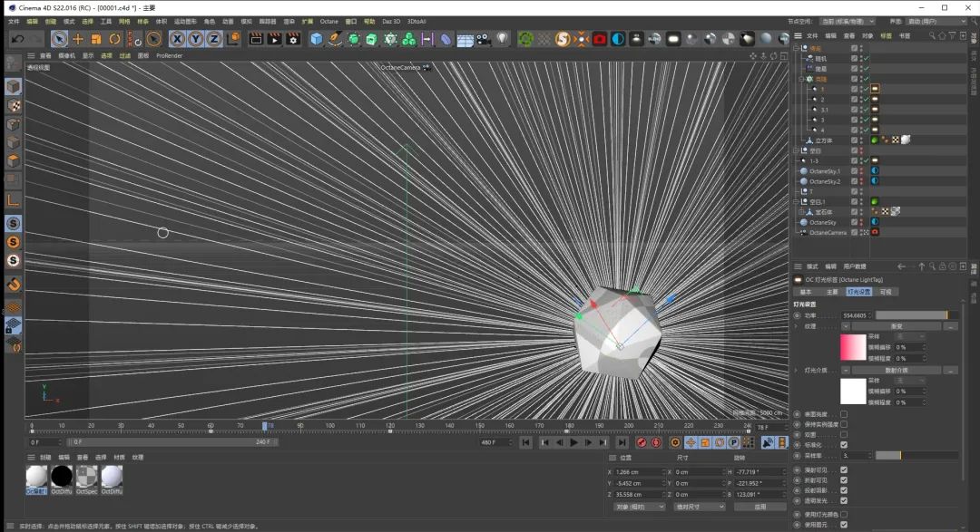Click the pink gradient texture swatch
The image size is (980, 532).
853,347
